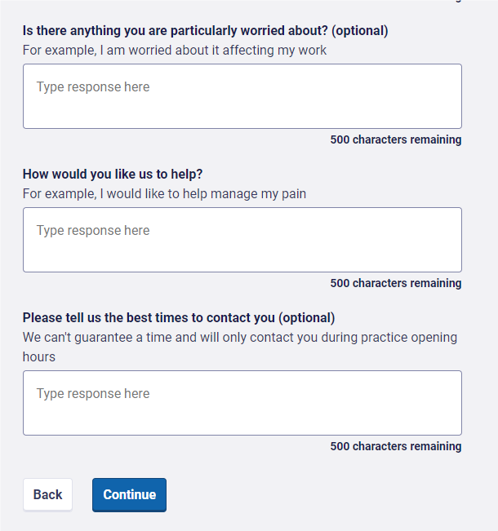Click the word 'hours' ending the contact hint
498x531 pixels.
coord(39,357)
